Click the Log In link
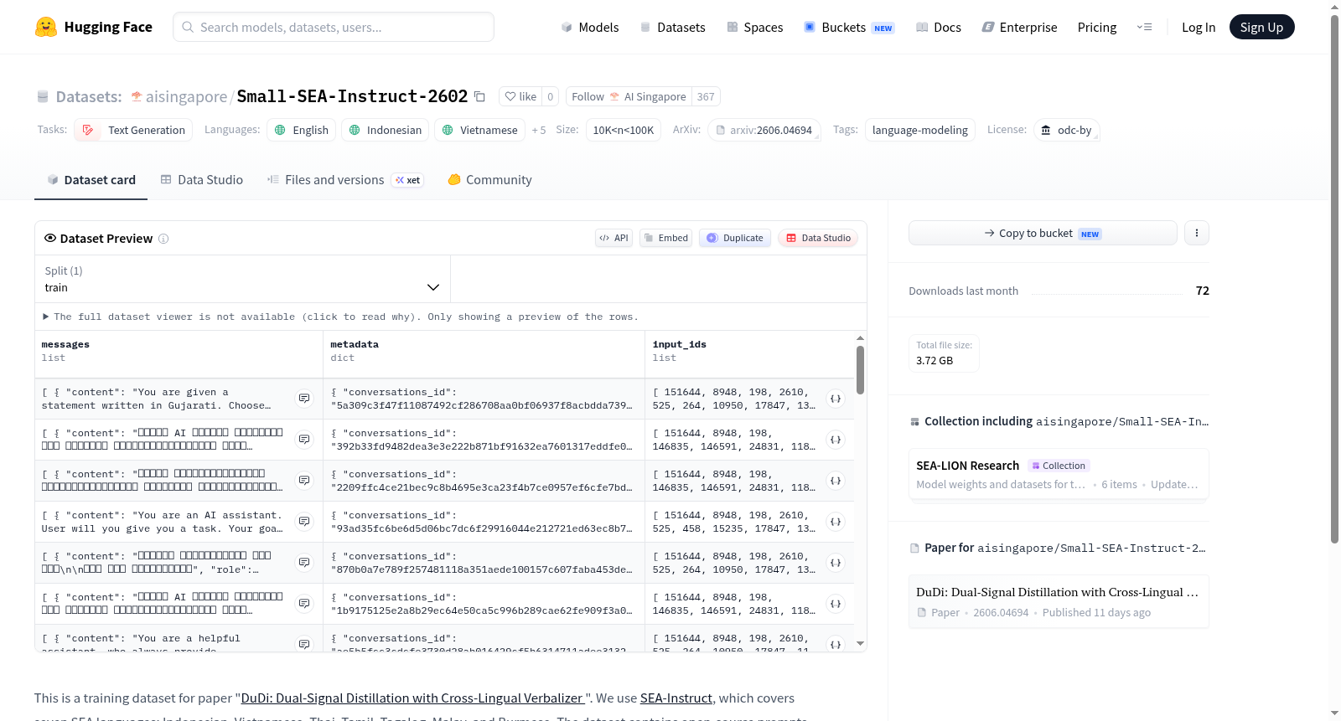Image resolution: width=1341 pixels, height=721 pixels. (x=1199, y=27)
